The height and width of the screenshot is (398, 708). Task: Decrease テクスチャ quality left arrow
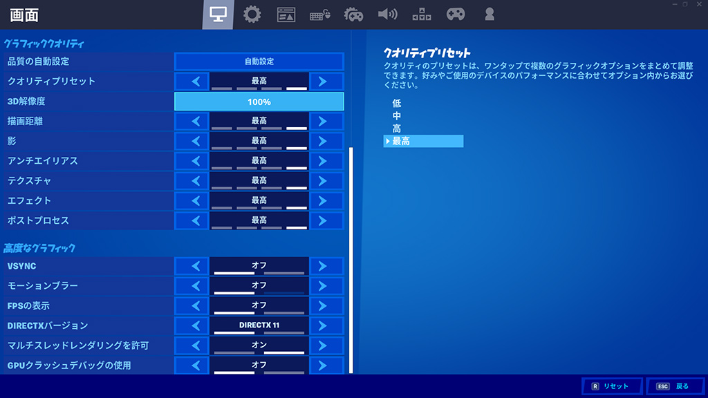tap(192, 180)
